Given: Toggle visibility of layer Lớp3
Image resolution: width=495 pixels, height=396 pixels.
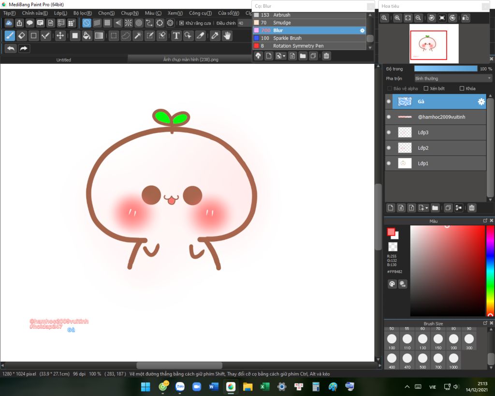Looking at the screenshot, I should [389, 132].
